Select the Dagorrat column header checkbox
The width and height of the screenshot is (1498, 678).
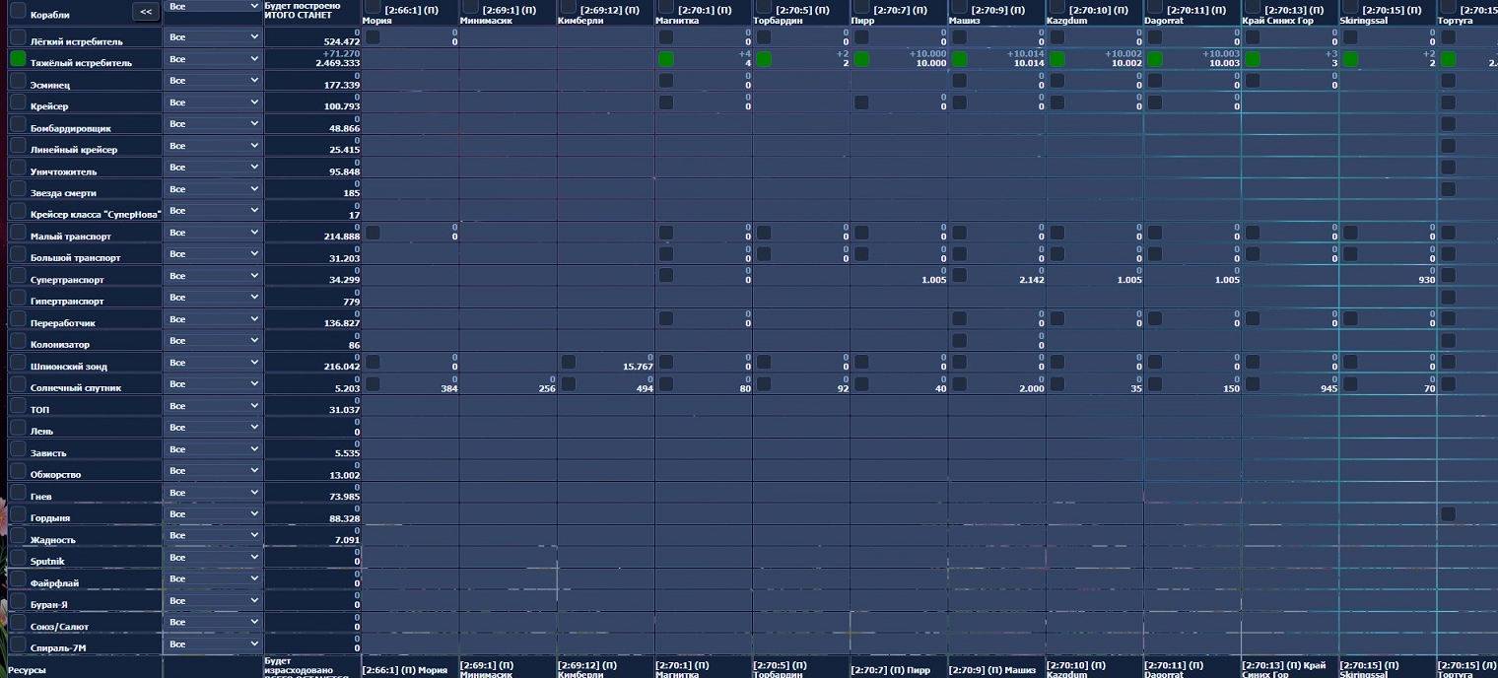(x=1155, y=8)
